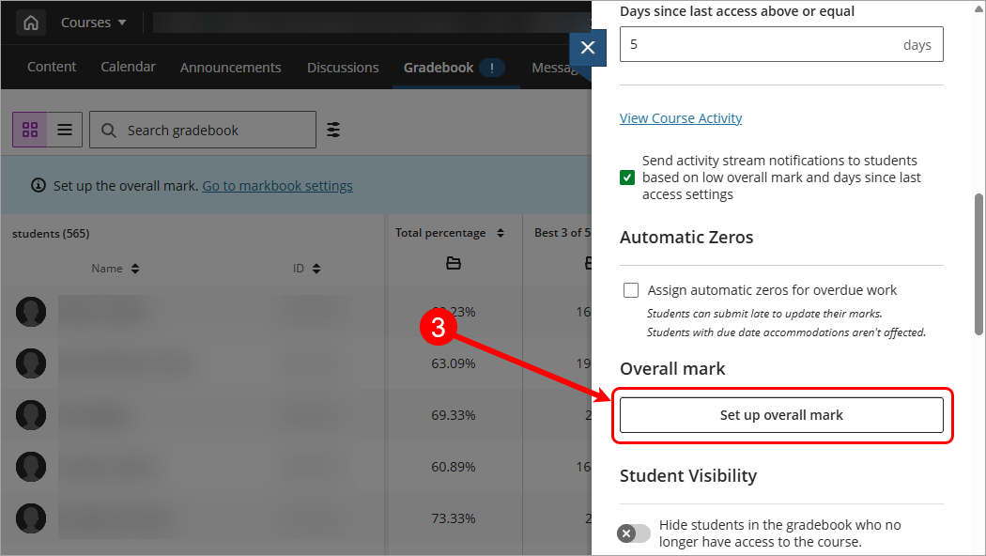Open the Courses dropdown menu

click(93, 23)
